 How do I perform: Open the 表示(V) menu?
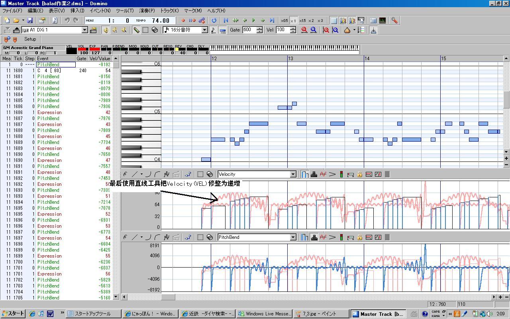(57, 11)
